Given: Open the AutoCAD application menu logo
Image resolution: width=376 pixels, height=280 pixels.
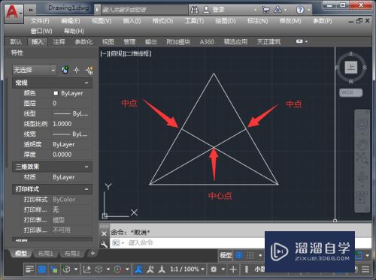Looking at the screenshot, I should 14,14.
